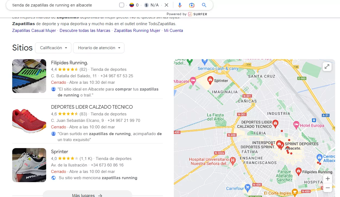Click Sprinter (1,1 K) review count

tap(86, 159)
